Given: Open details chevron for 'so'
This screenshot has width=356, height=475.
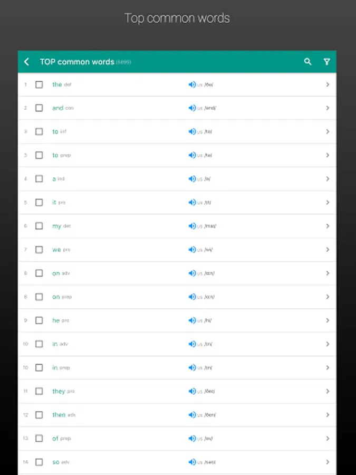Looking at the screenshot, I should [x=328, y=462].
